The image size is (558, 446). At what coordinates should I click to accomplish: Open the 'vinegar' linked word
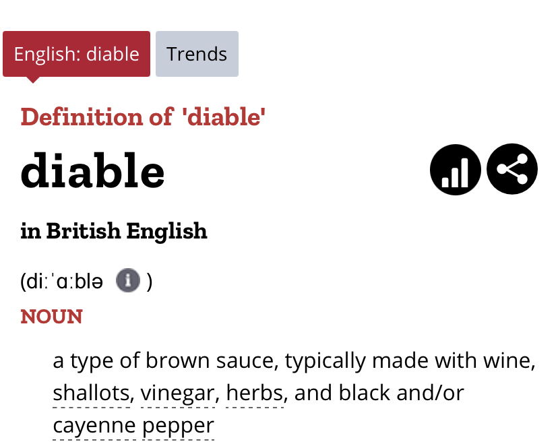pos(177,393)
